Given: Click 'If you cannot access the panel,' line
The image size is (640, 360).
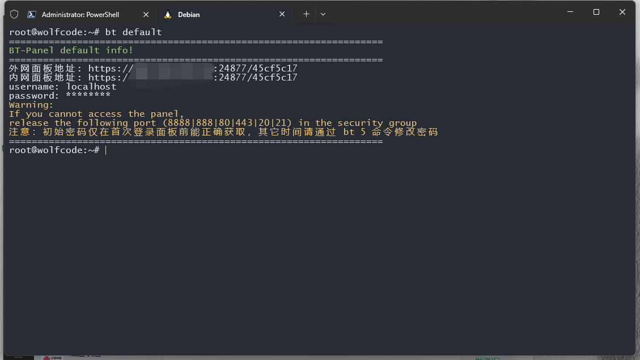Looking at the screenshot, I should pos(97,114).
